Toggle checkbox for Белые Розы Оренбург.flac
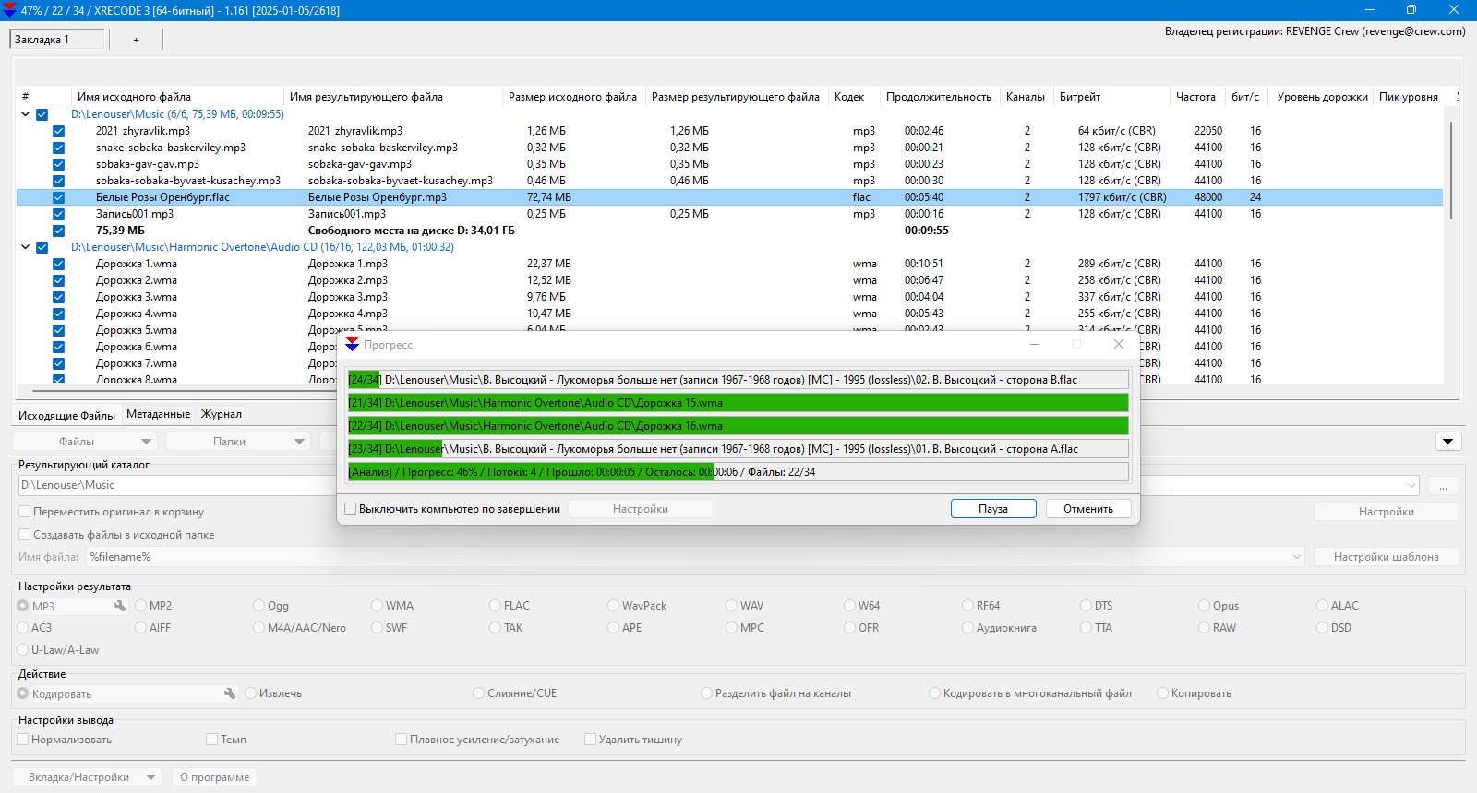Viewport: 1477px width, 793px height. pos(58,197)
